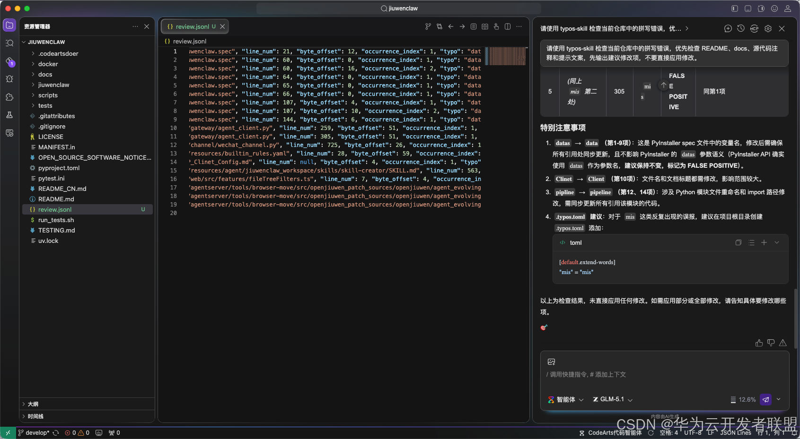Viewport: 800px width, 439px height.
Task: Click the thumbs down feedback icon
Action: (x=771, y=343)
